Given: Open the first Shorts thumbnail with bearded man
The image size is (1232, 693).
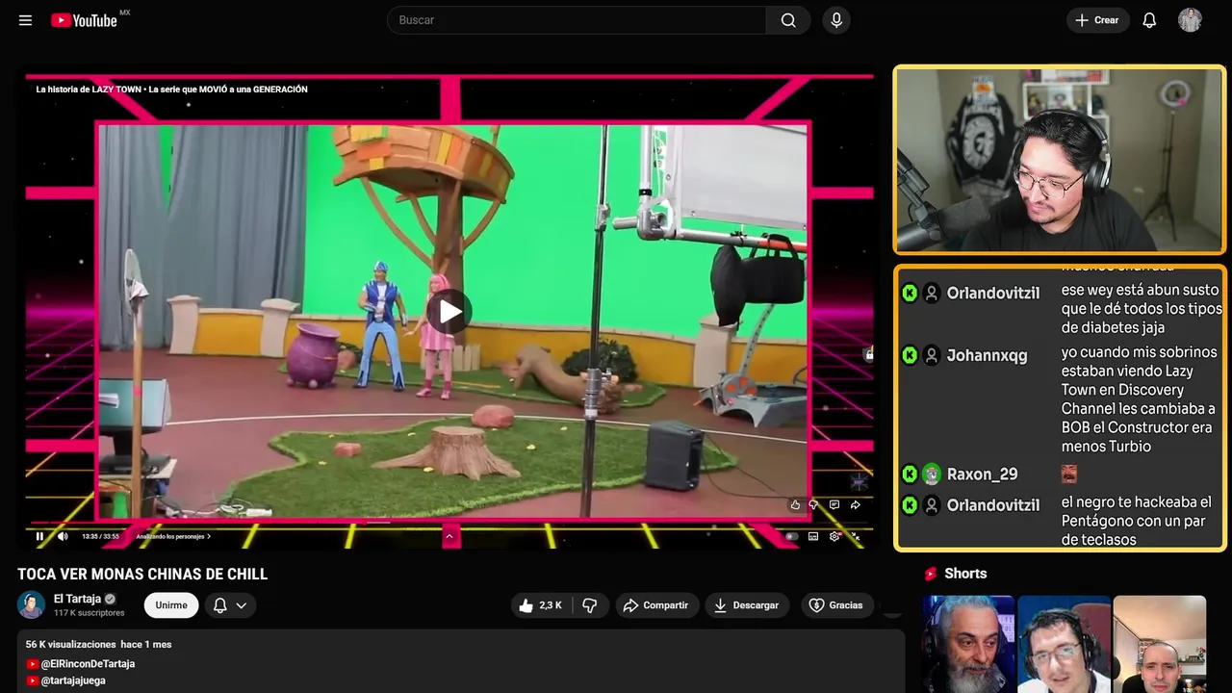Looking at the screenshot, I should (968, 644).
